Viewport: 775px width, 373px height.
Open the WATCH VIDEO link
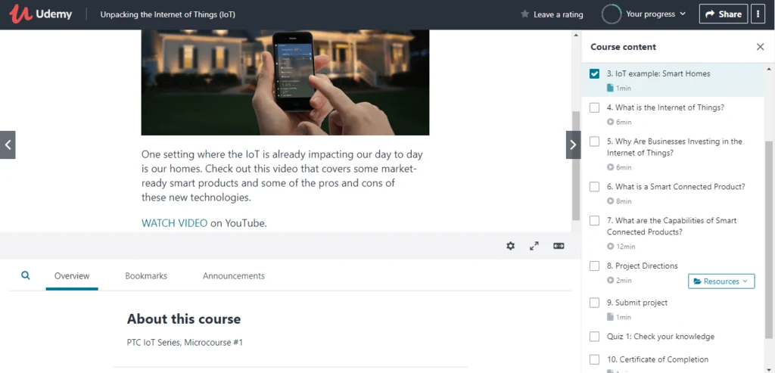coord(175,222)
